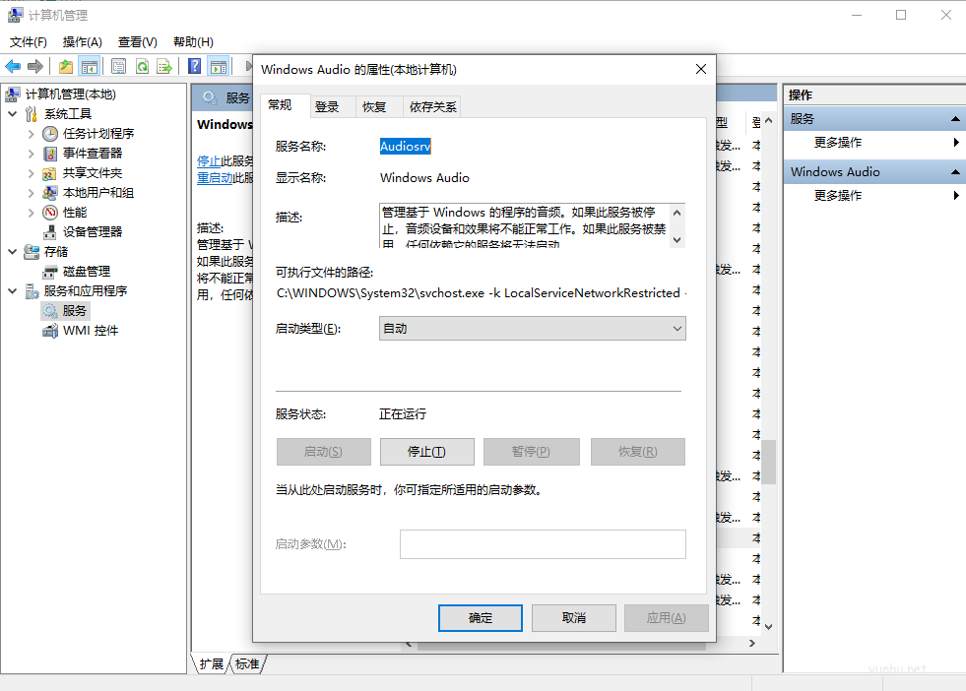
Task: Click the refresh icon in the toolbar
Action: point(142,67)
